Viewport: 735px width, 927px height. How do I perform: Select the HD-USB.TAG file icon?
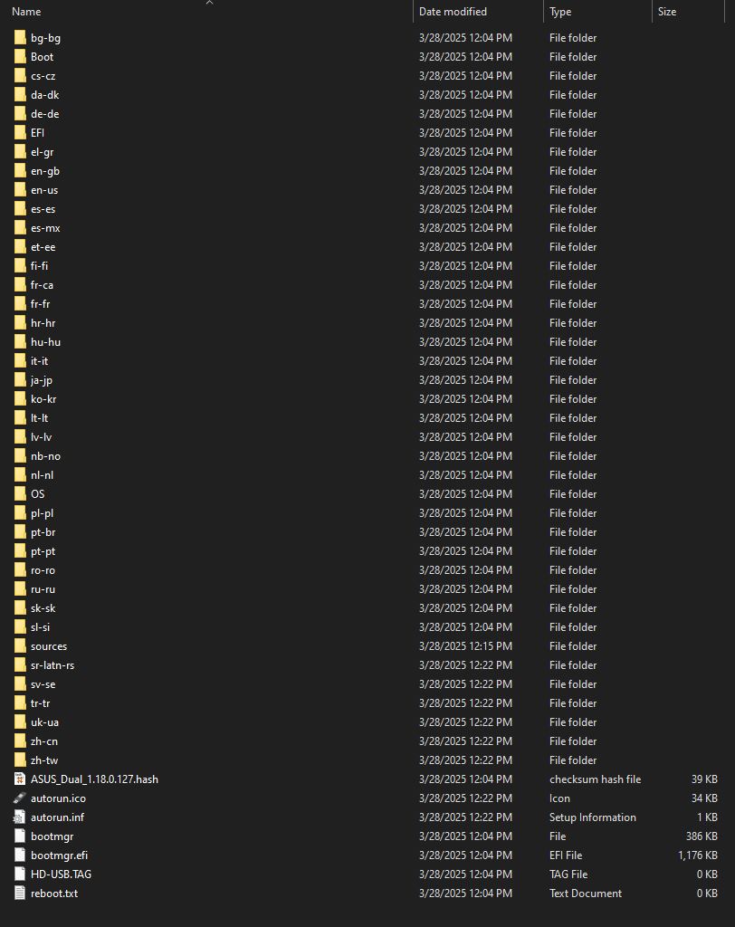pos(21,874)
